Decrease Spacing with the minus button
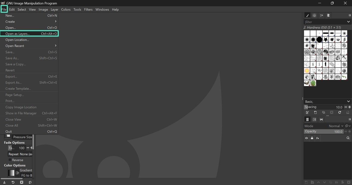 point(346,107)
